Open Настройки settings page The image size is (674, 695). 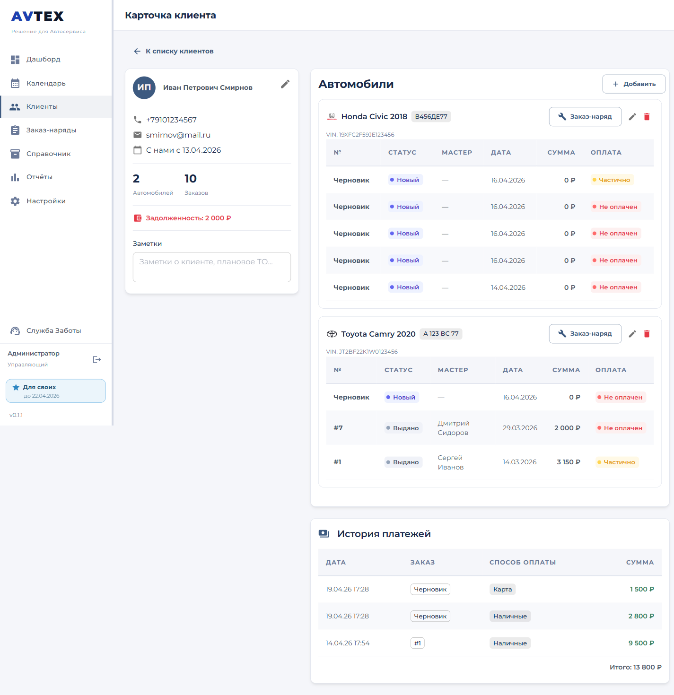[x=46, y=201]
